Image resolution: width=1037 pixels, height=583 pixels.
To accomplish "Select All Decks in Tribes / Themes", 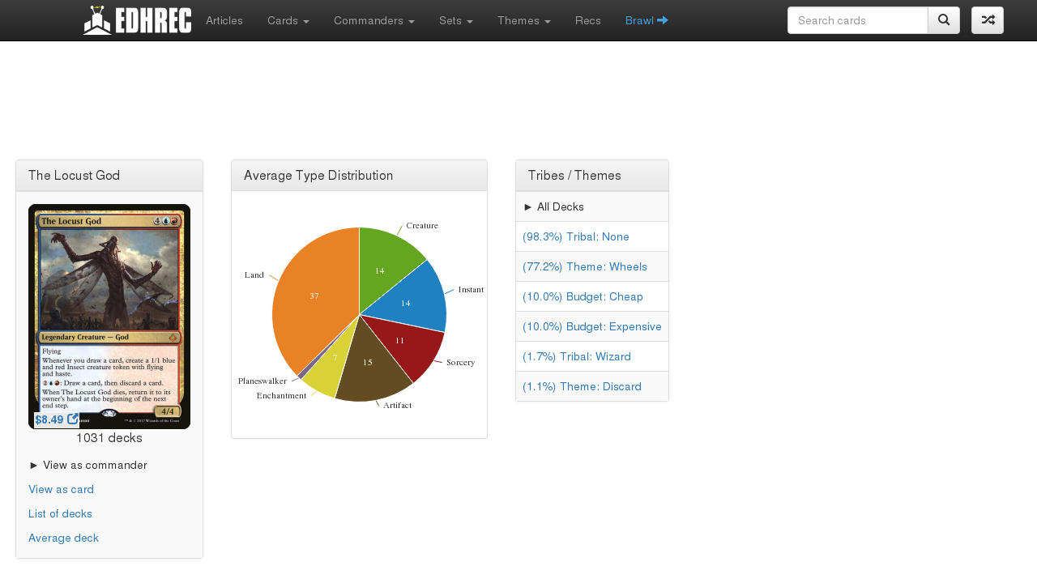I will click(x=592, y=206).
